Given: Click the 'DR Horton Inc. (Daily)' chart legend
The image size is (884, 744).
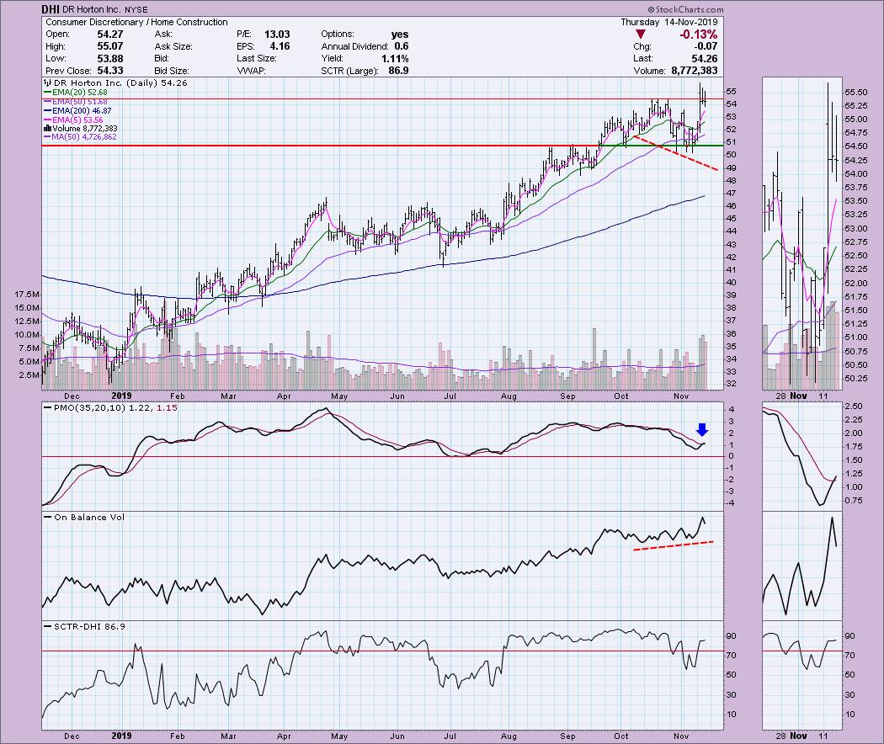Looking at the screenshot, I should pyautogui.click(x=115, y=82).
